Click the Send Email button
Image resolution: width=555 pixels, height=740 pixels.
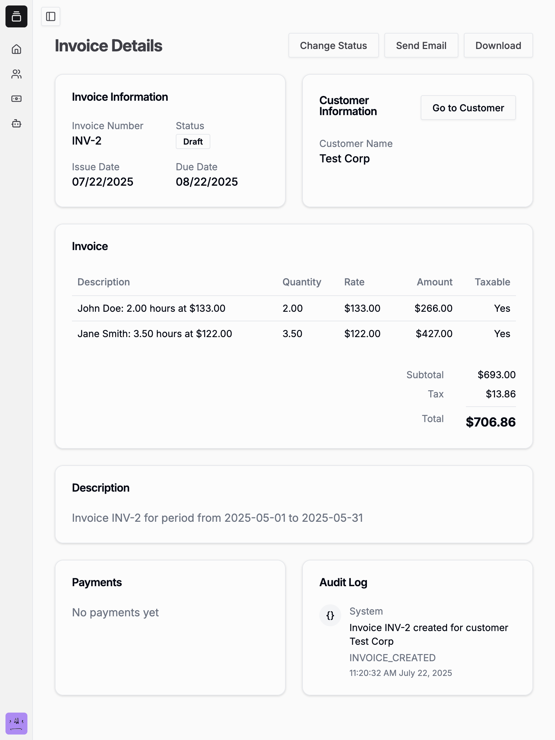pyautogui.click(x=421, y=46)
